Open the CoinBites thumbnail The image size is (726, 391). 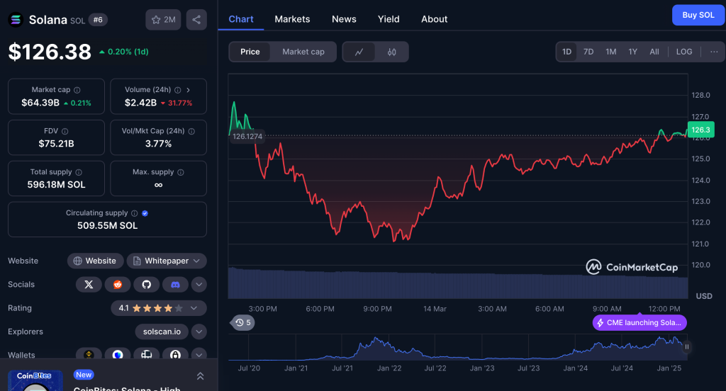coord(35,380)
